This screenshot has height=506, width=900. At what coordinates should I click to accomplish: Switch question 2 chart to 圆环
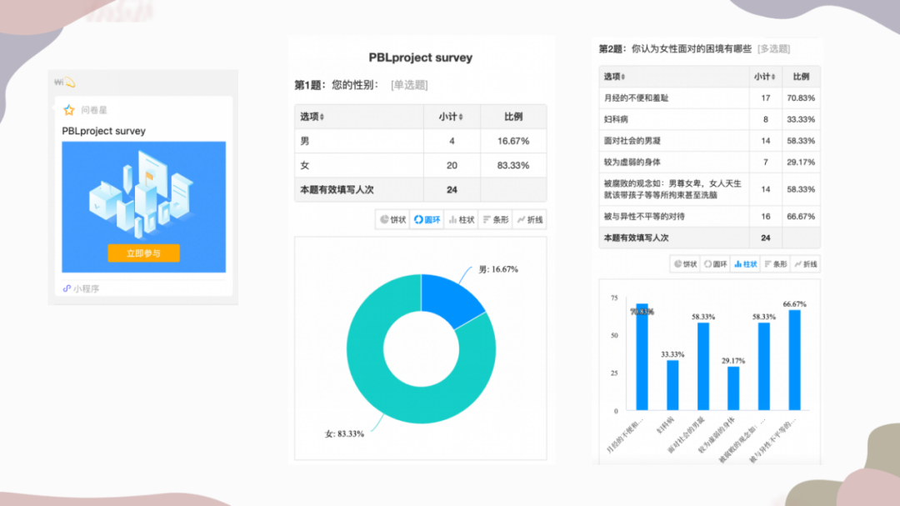716,264
